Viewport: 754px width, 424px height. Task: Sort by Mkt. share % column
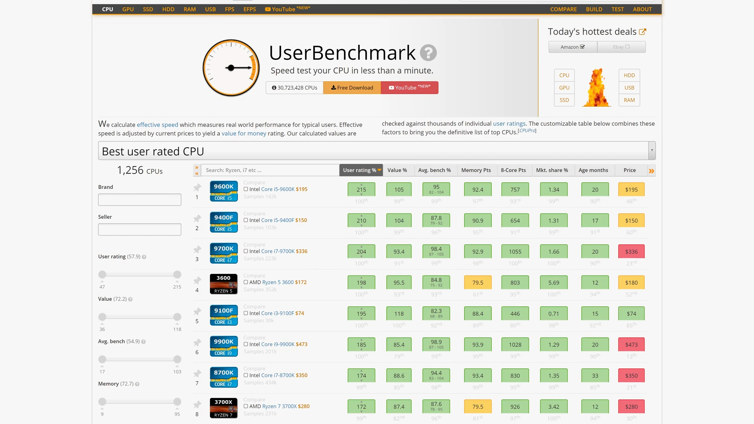[552, 170]
